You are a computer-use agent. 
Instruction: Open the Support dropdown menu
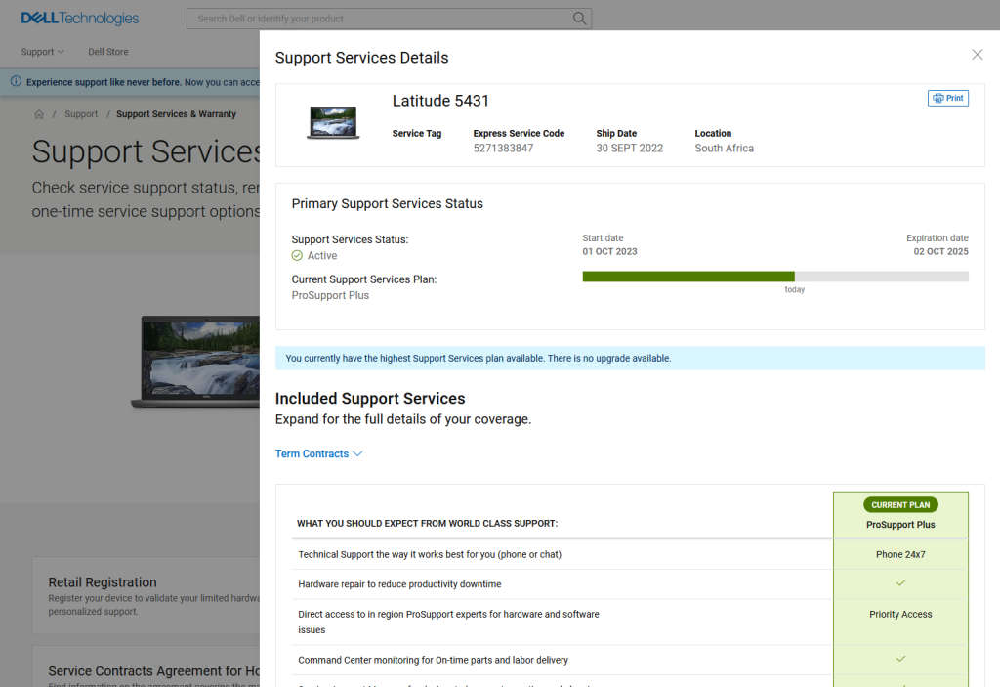(42, 52)
